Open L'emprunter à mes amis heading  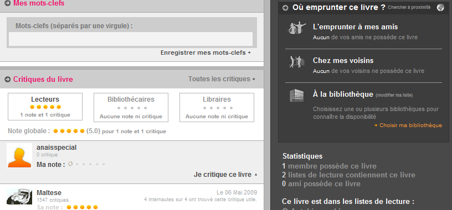355,27
